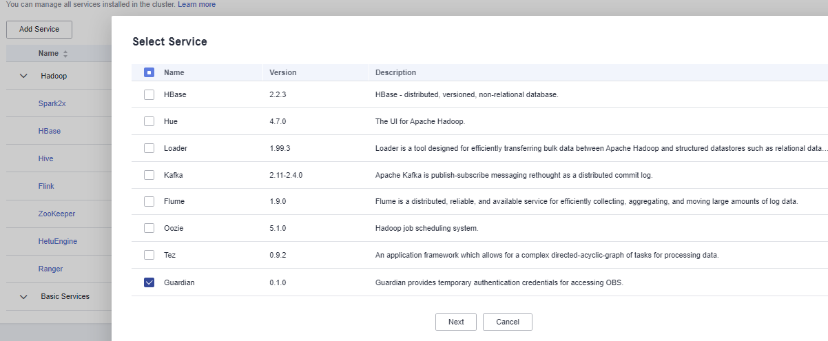Screen dimensions: 828x341
Task: Toggle the select-all checkbox in header
Action: [149, 72]
